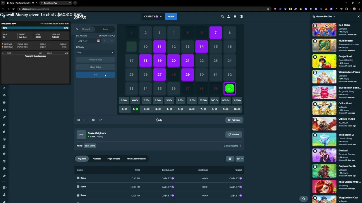Open High Rollers tab
The height and width of the screenshot is (203, 362).
tap(114, 158)
